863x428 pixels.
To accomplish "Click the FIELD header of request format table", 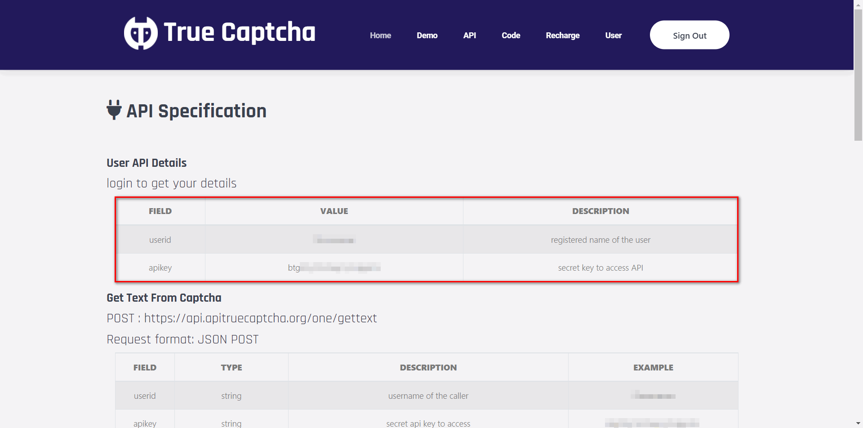I will tap(145, 367).
